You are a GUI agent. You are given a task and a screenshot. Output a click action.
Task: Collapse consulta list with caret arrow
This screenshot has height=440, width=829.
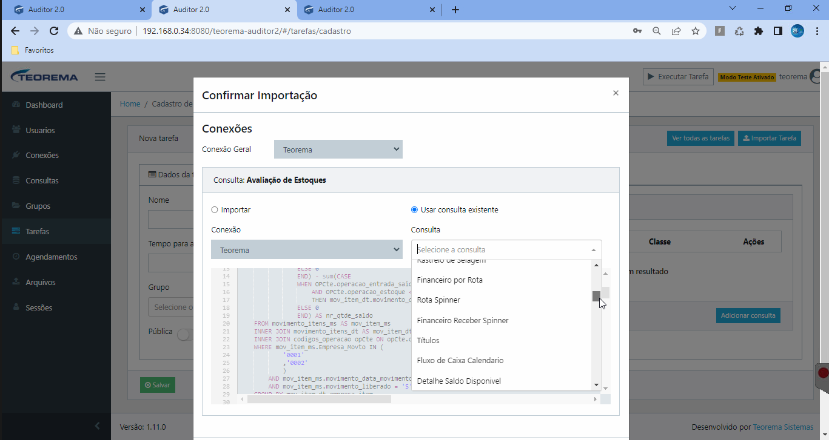(593, 250)
